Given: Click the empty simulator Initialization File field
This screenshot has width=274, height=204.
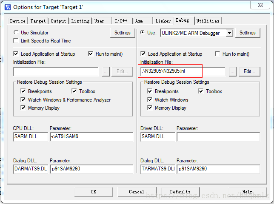Looking at the screenshot, I should click(56, 71).
